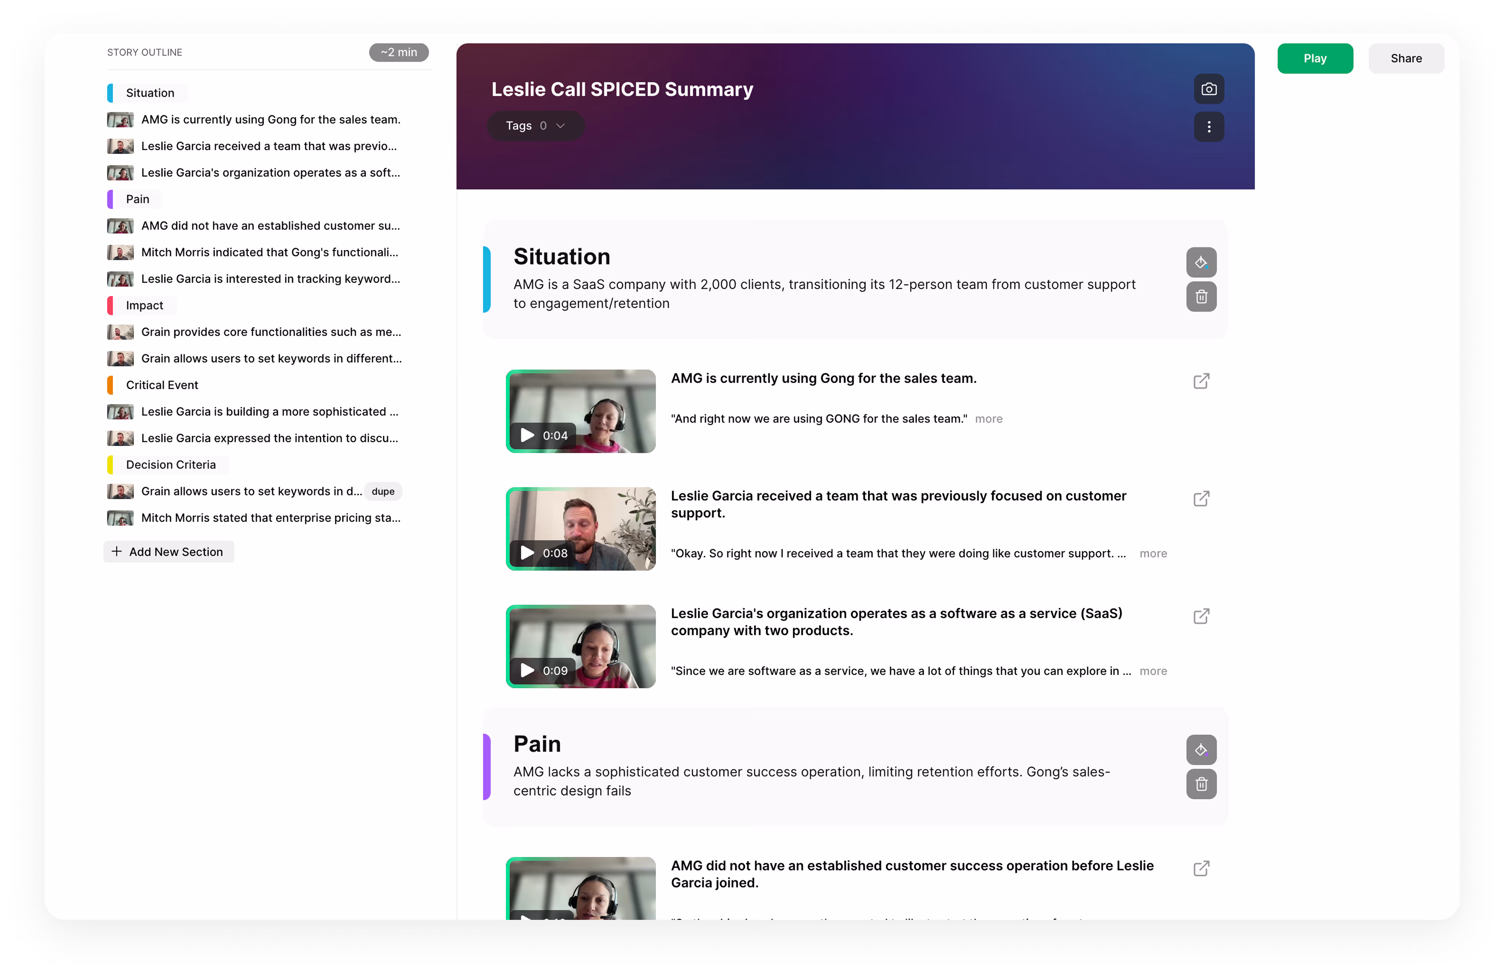Click the Play button at top right
The width and height of the screenshot is (1504, 975).
coord(1314,58)
